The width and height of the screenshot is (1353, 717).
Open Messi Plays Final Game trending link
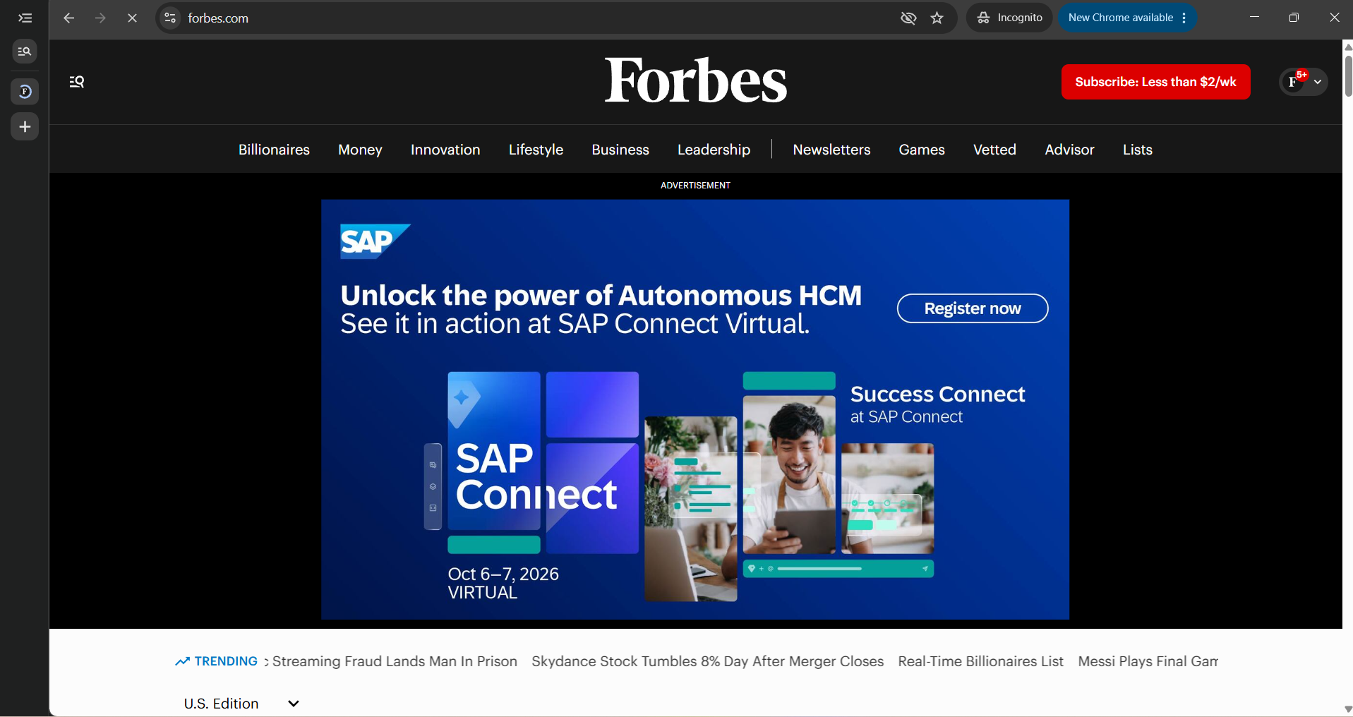coord(1148,661)
